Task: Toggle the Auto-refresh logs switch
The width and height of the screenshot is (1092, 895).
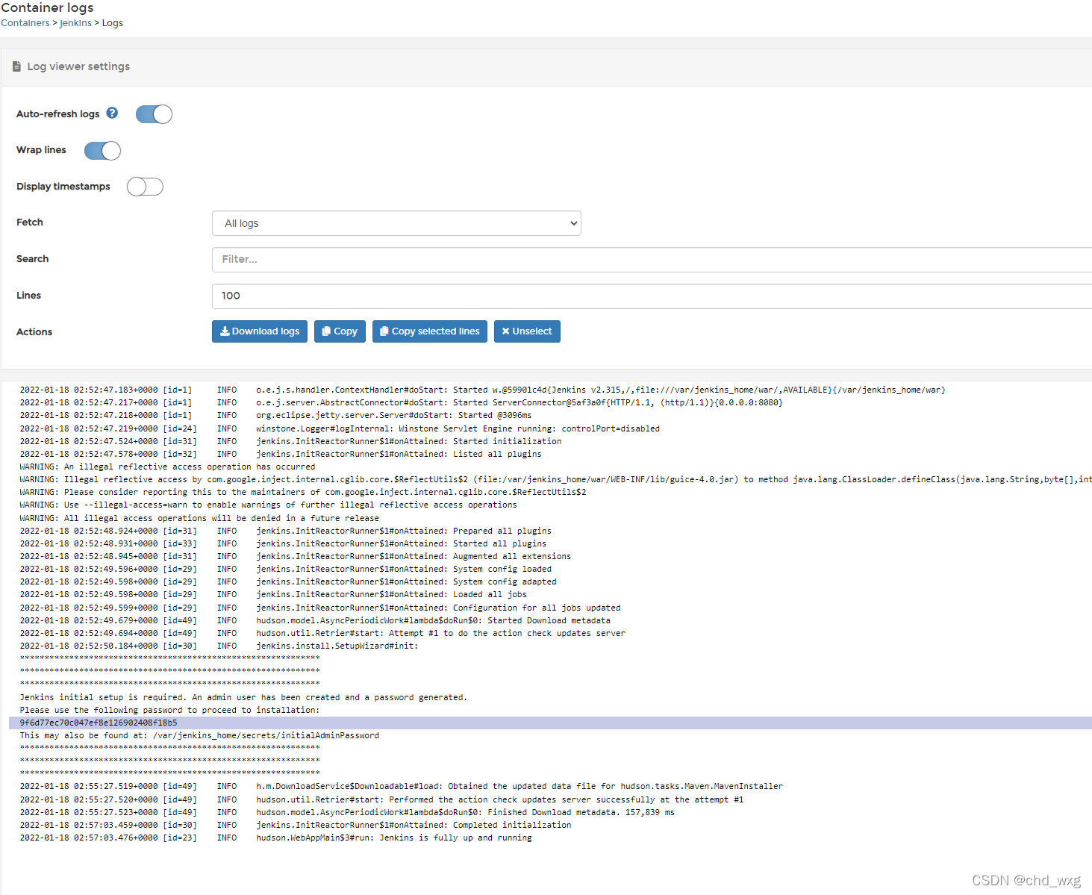Action: click(x=154, y=114)
